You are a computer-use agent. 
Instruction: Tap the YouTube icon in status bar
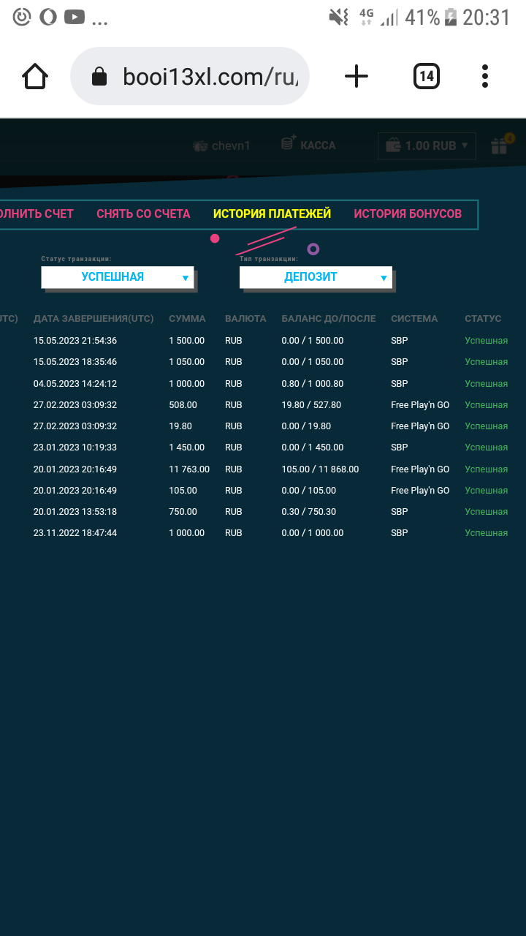coord(74,16)
